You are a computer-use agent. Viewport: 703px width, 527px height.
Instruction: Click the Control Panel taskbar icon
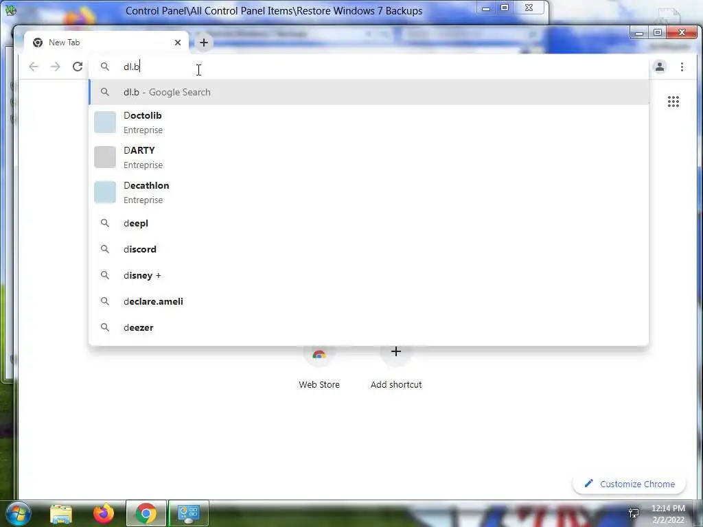(189, 513)
